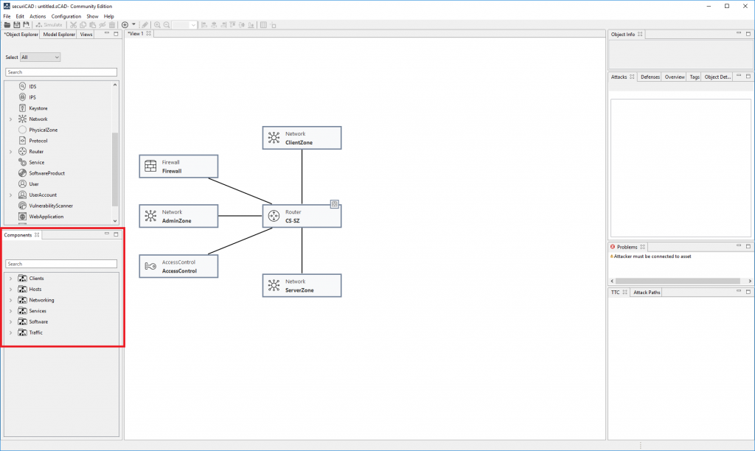Switch to the Attack Paths tab
755x451 pixels.
(647, 292)
